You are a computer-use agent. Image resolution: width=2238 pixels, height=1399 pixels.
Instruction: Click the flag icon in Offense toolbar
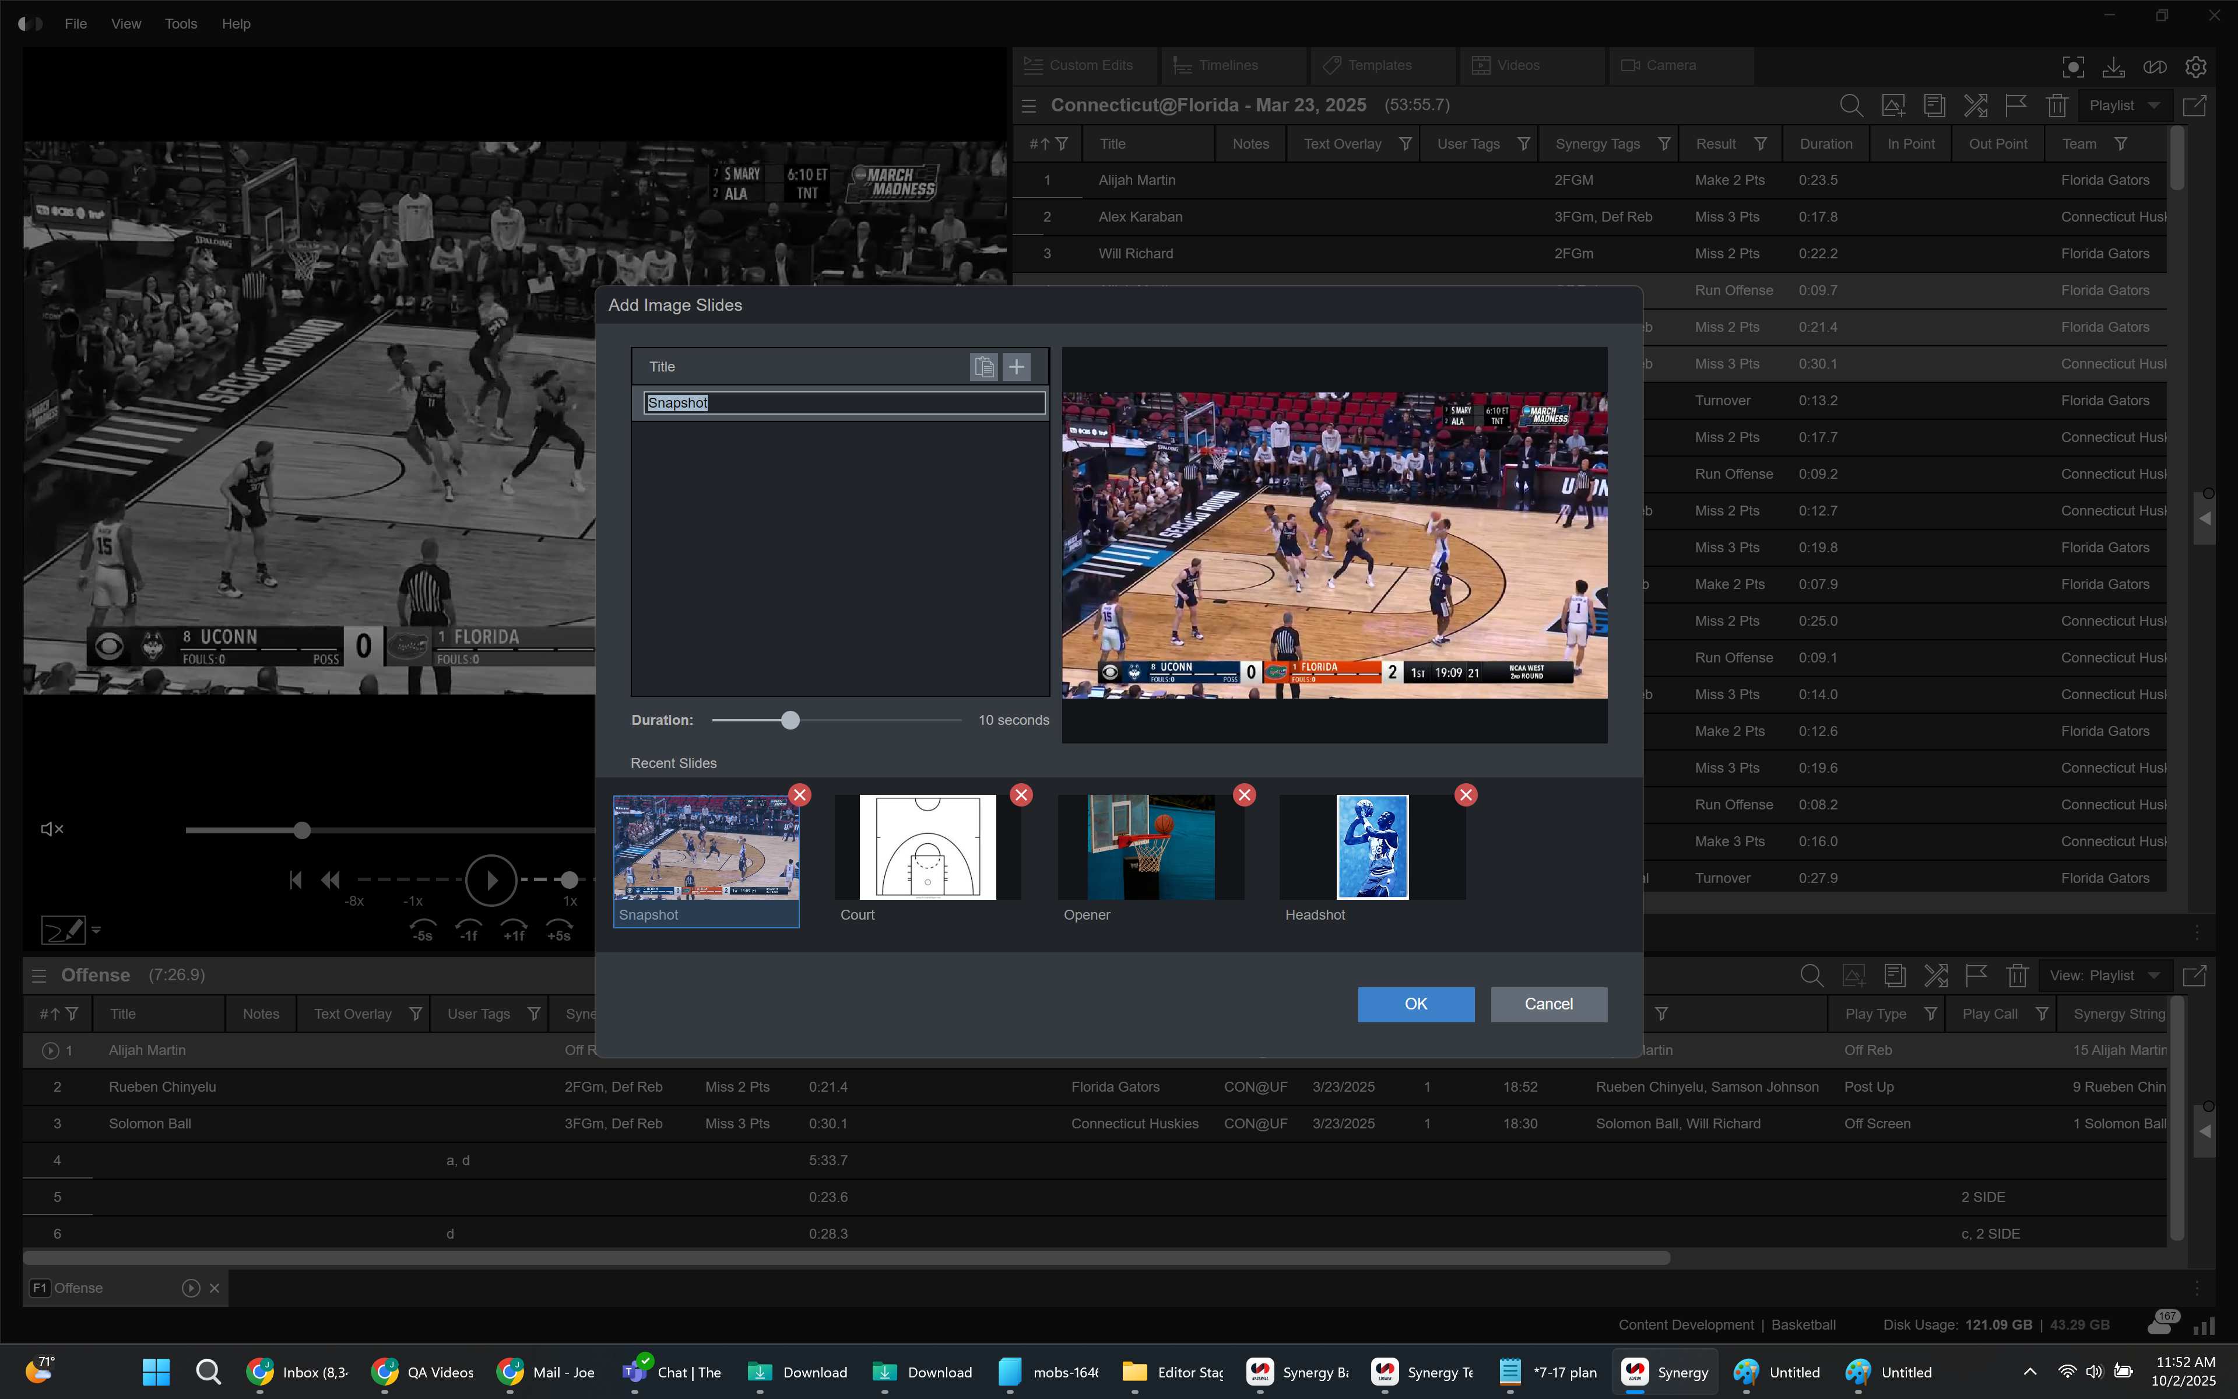[1976, 975]
